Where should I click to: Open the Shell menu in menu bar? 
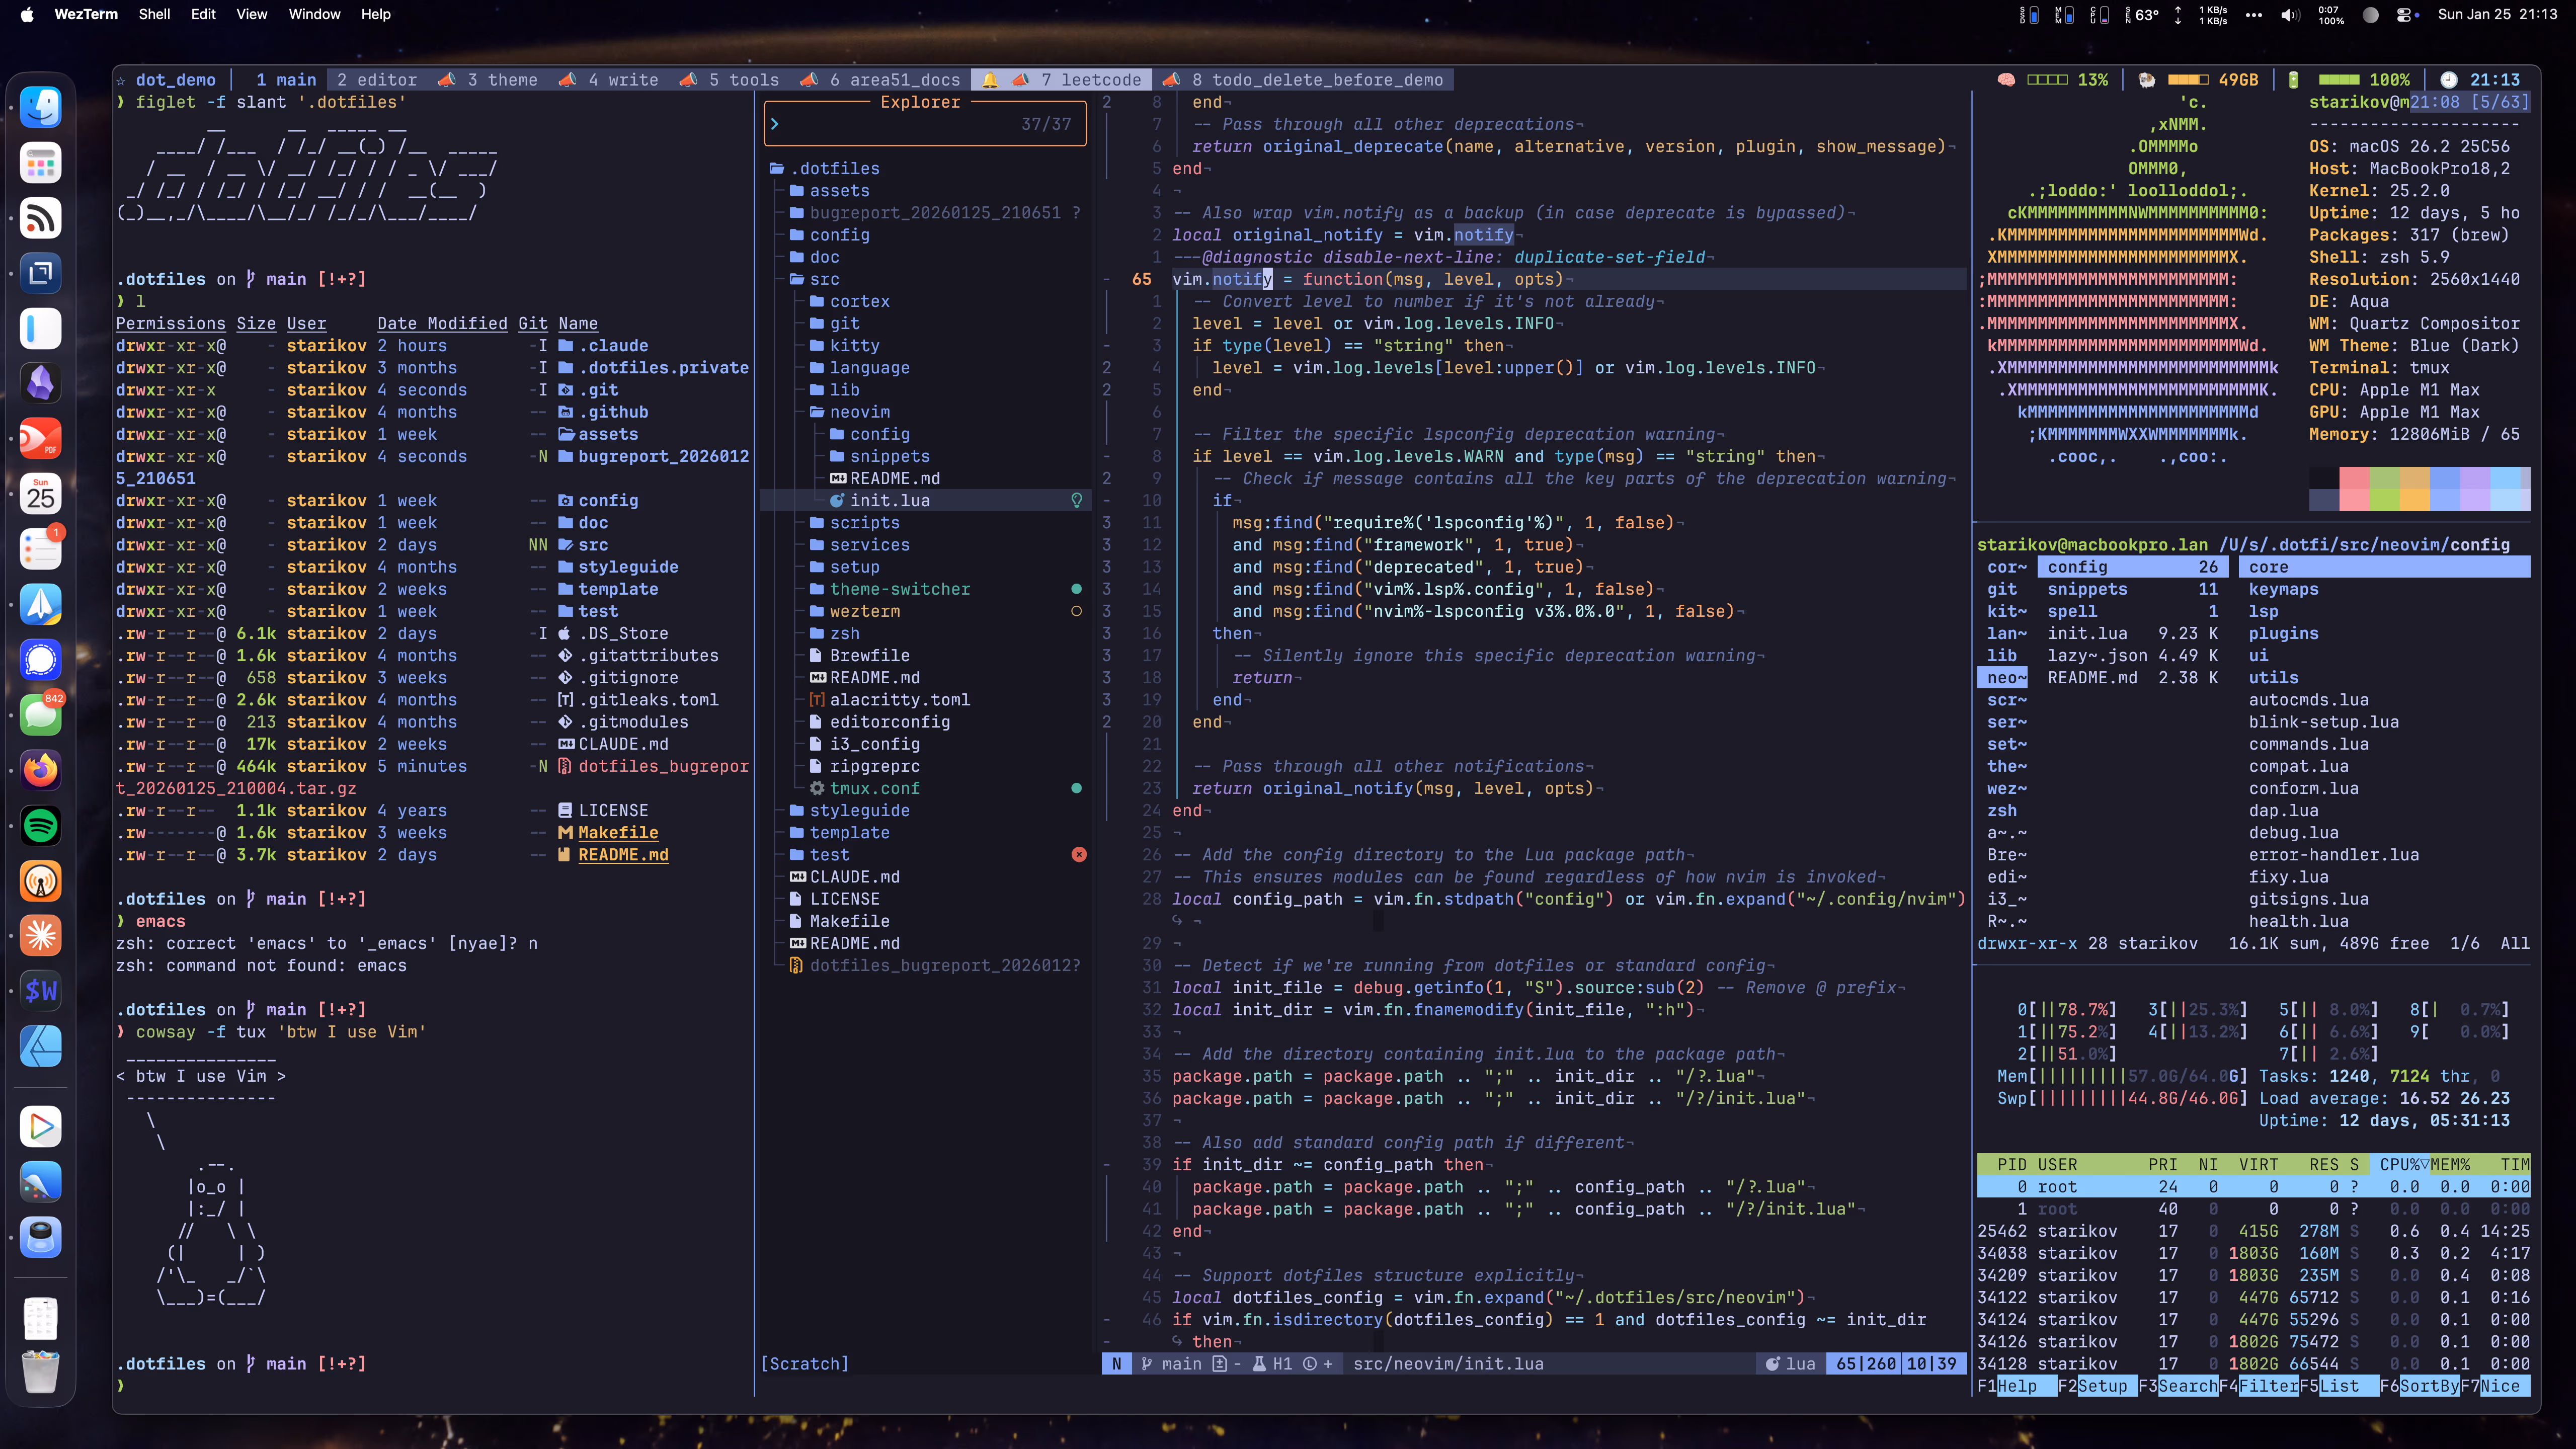154,14
